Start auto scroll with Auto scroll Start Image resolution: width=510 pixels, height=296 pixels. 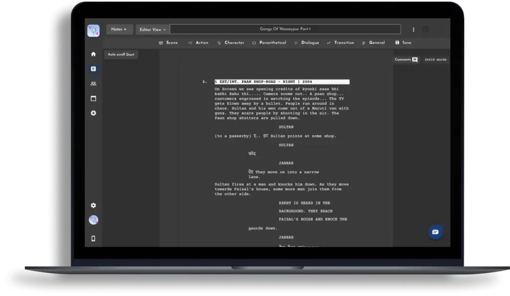121,54
